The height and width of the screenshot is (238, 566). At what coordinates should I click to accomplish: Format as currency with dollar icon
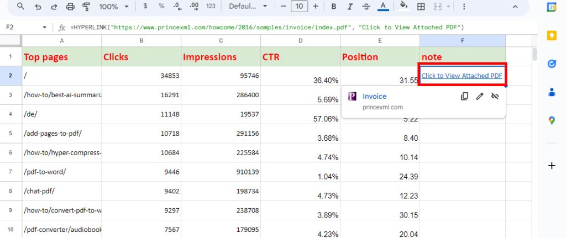click(x=145, y=6)
